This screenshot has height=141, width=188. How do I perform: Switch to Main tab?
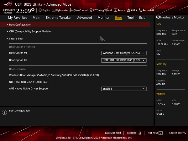pos(36,18)
